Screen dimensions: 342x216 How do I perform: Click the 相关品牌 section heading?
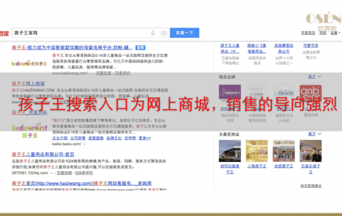pos(227,77)
